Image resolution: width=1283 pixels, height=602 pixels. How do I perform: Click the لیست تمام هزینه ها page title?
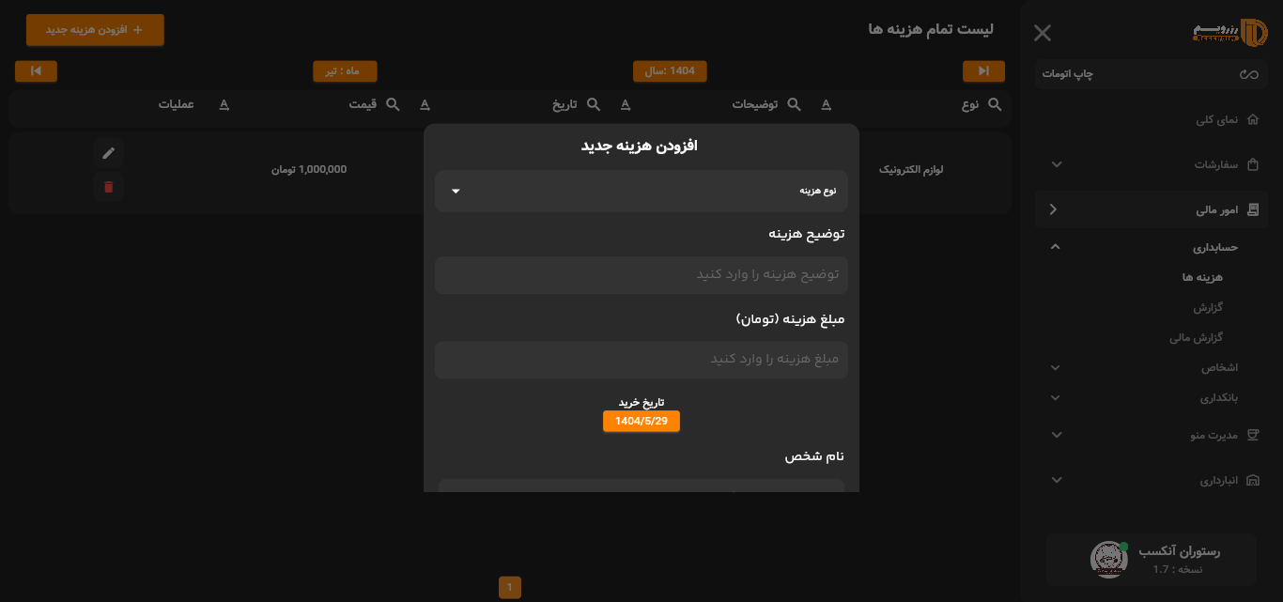[932, 30]
